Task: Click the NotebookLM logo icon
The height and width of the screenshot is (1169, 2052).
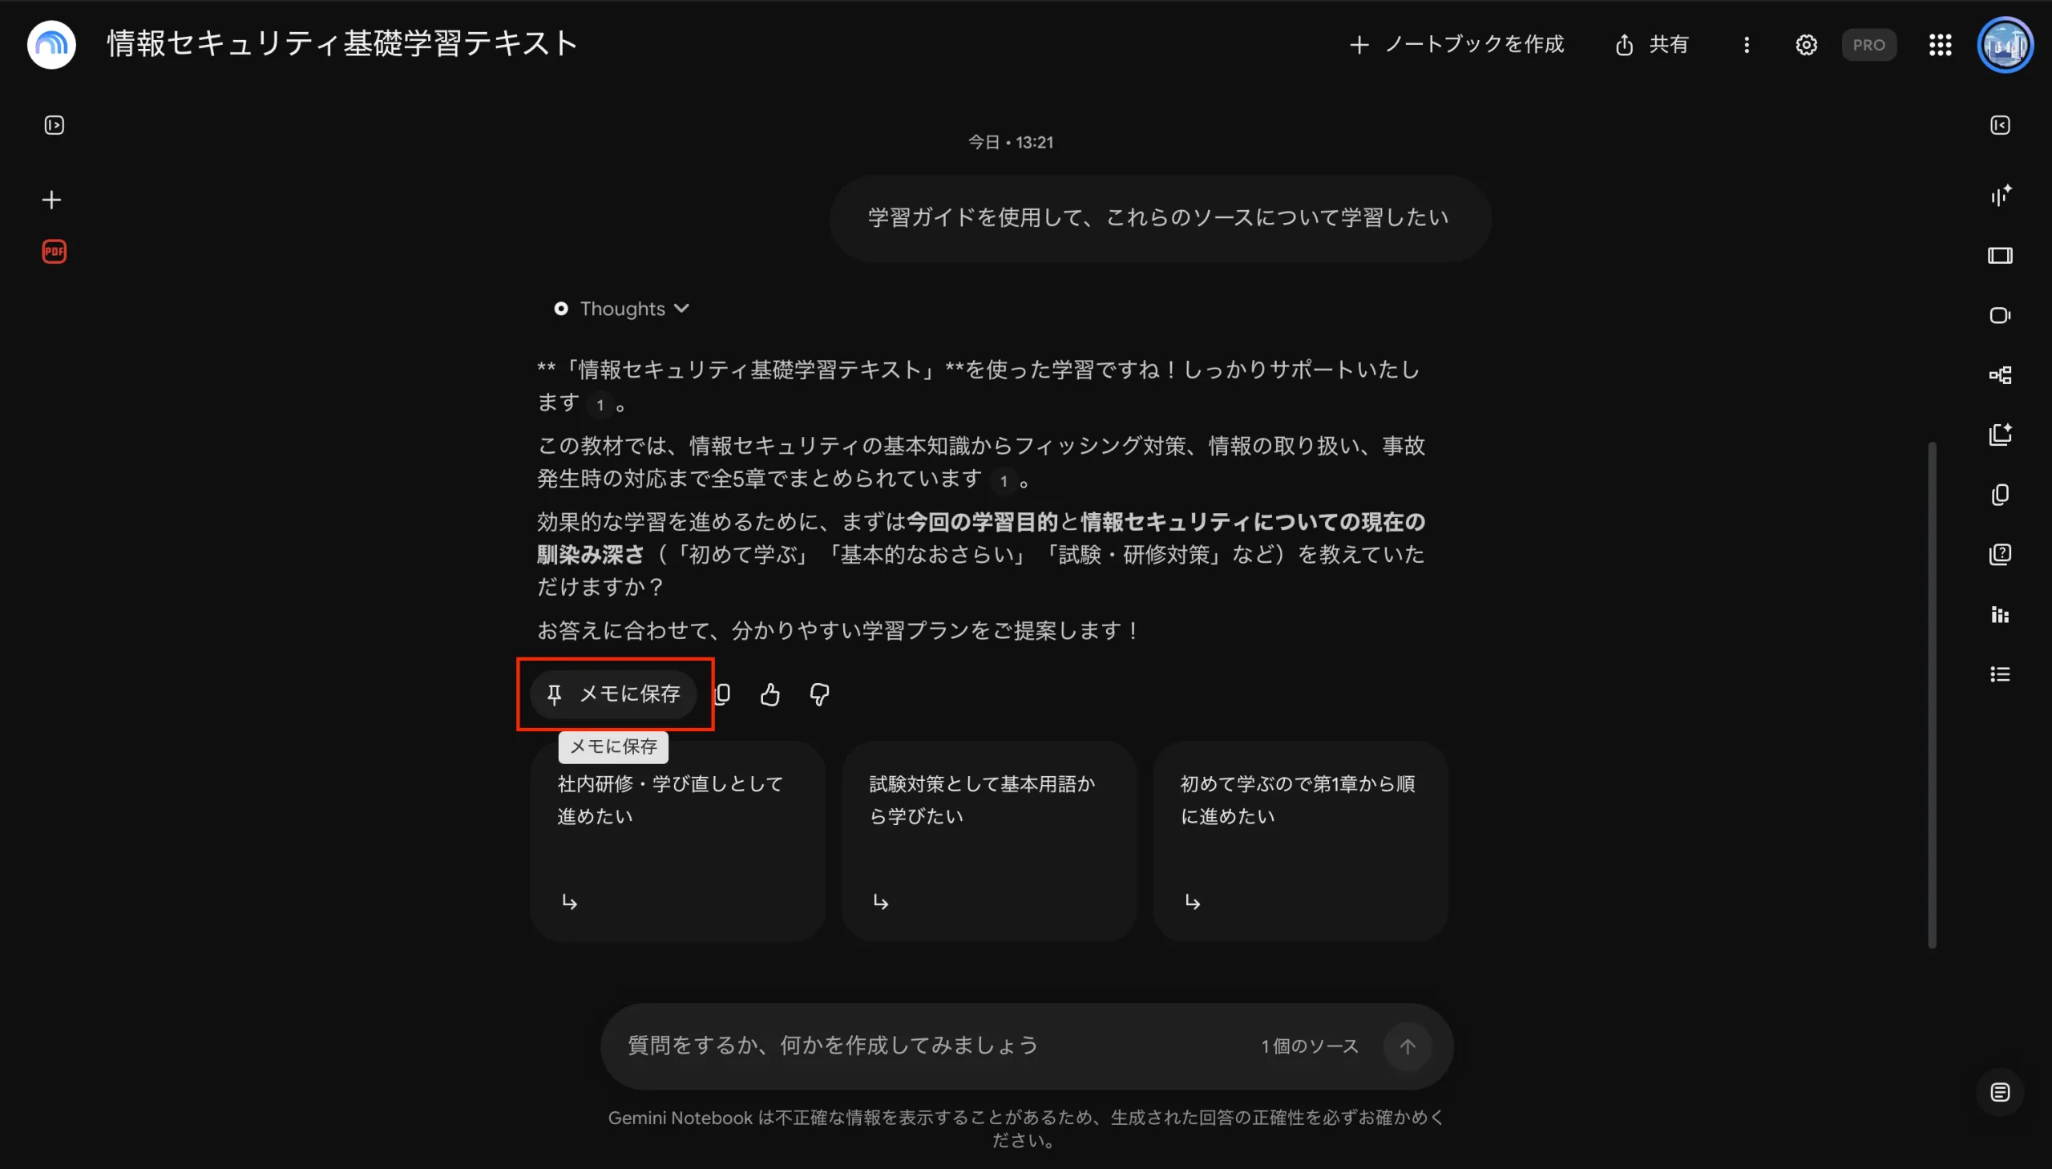Action: click(51, 44)
